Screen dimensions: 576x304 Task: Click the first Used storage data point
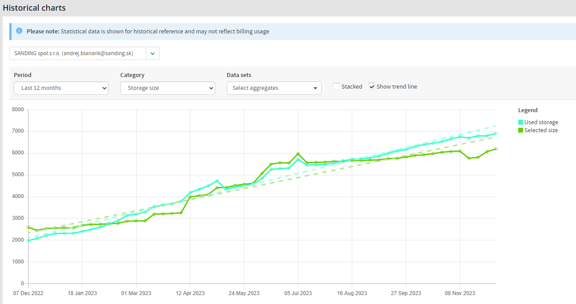click(x=28, y=240)
